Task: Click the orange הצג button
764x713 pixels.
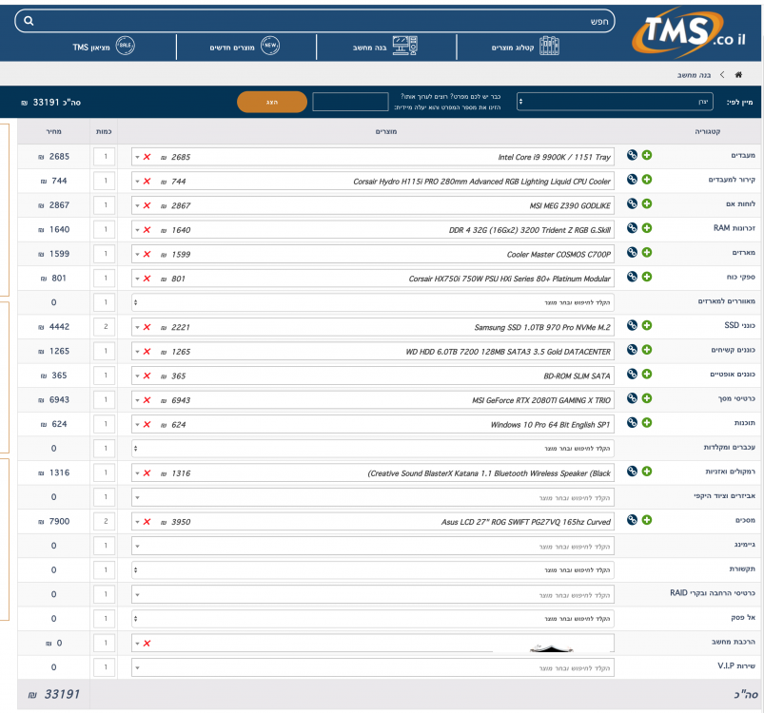Action: (x=272, y=103)
